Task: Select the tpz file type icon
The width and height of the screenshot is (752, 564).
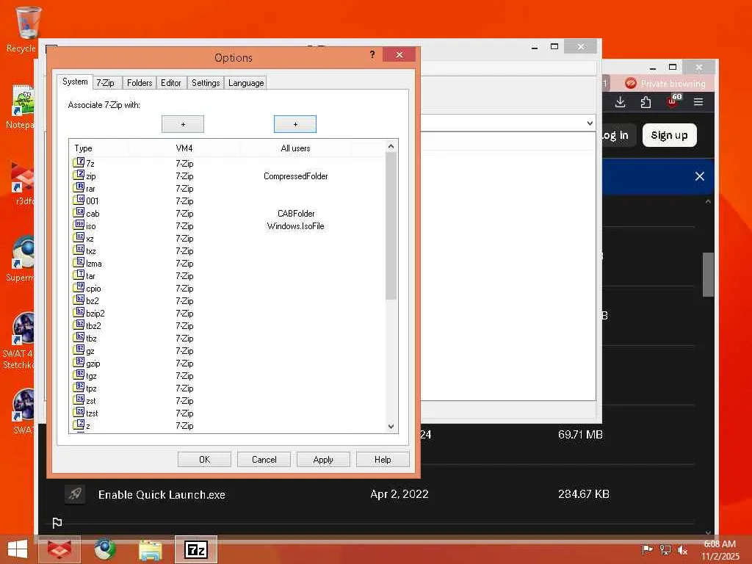Action: [x=79, y=387]
